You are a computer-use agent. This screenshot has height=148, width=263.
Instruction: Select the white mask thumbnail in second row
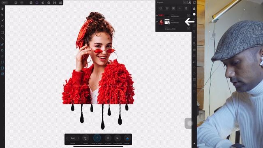[167, 22]
